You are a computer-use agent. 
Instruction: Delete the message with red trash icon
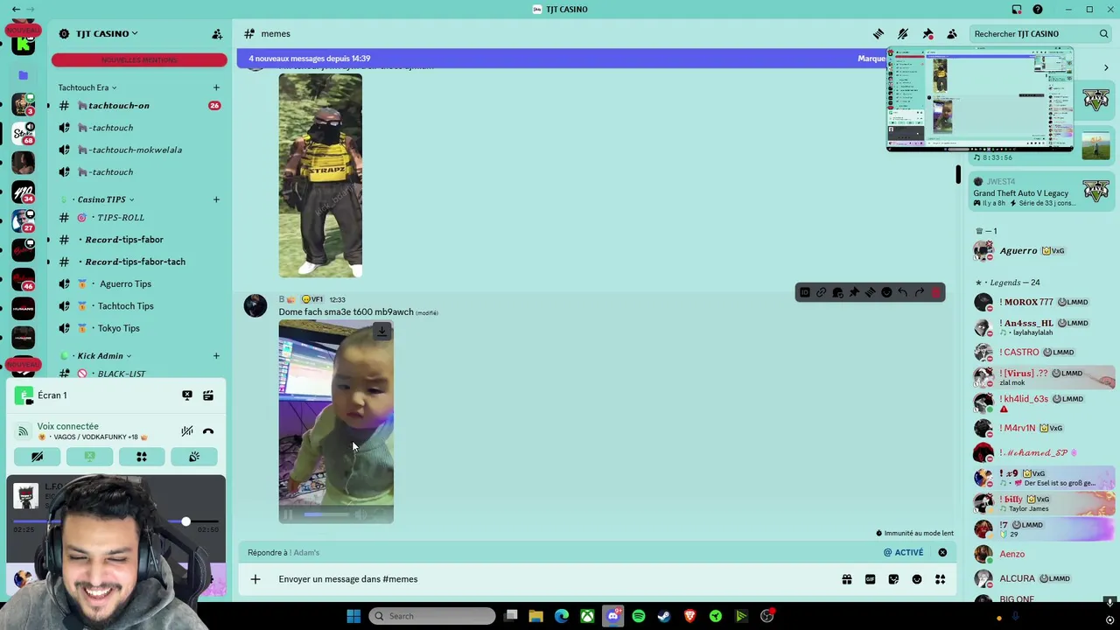coord(936,292)
